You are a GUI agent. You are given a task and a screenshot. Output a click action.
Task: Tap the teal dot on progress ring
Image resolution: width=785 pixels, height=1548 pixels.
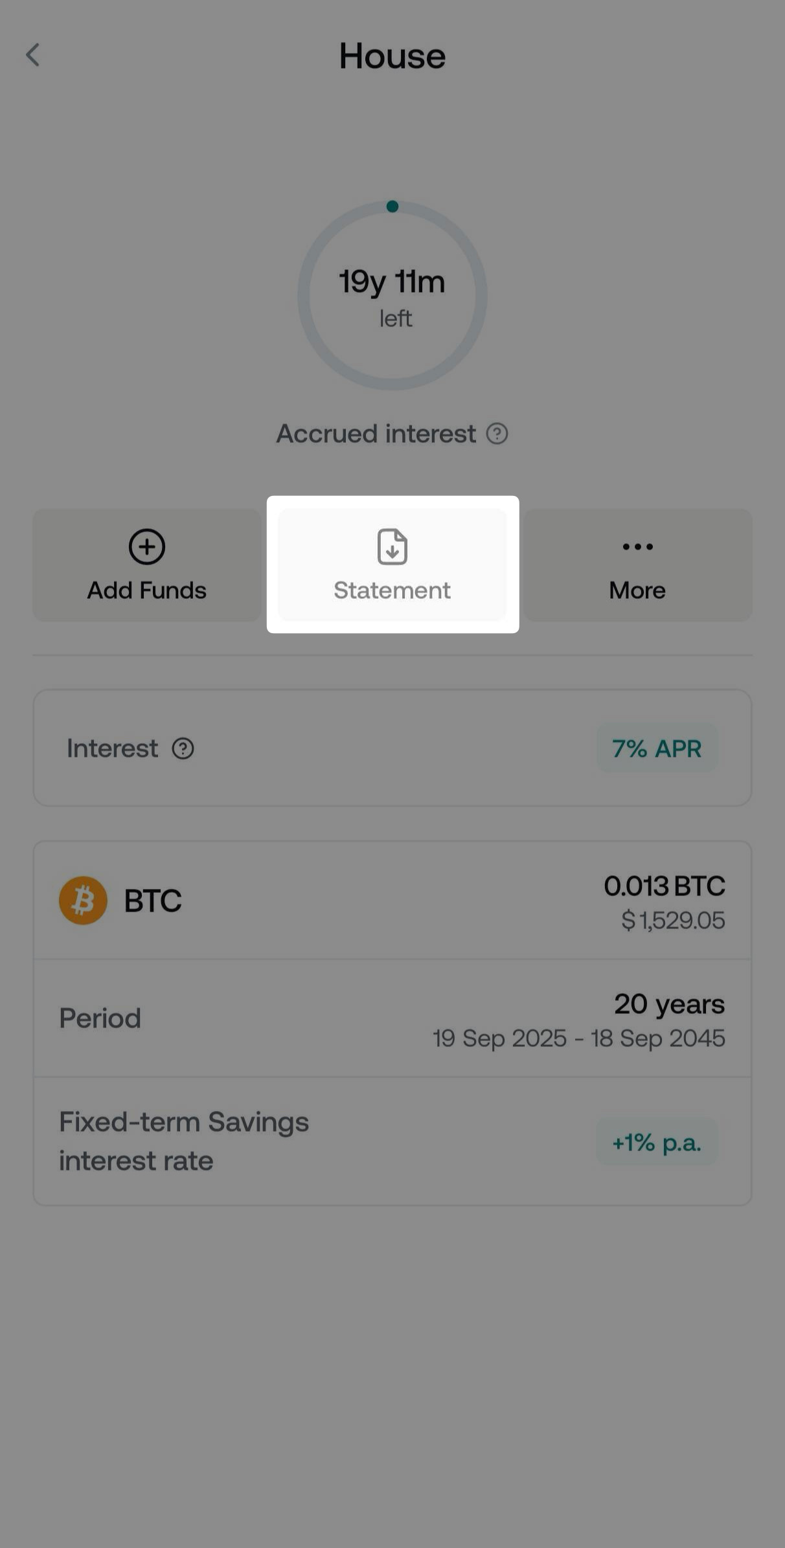[x=392, y=207]
